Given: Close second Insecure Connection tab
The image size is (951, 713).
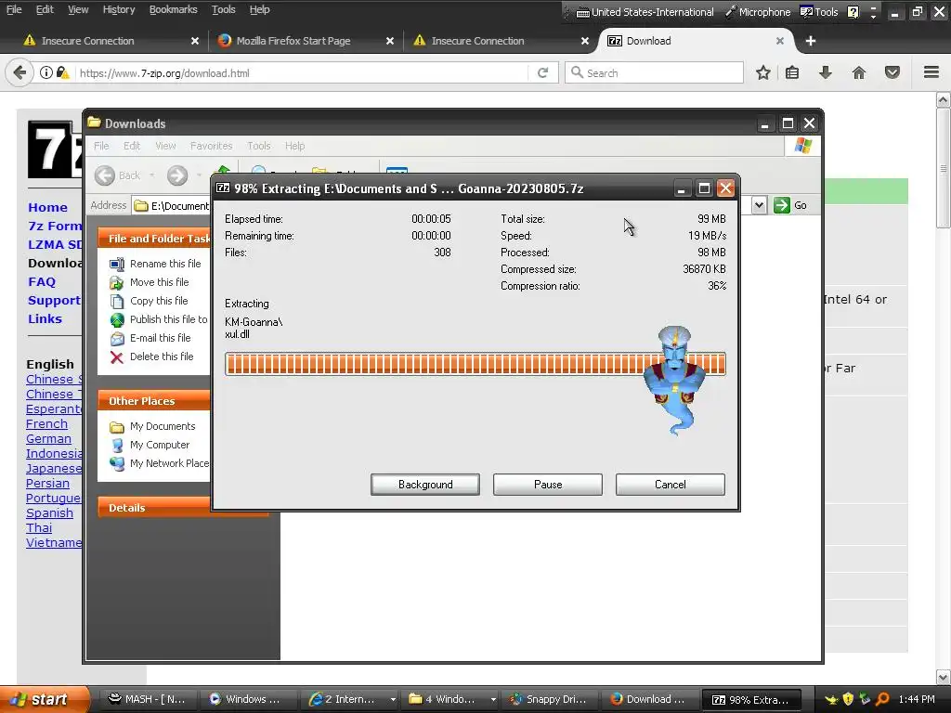Looking at the screenshot, I should tap(585, 41).
